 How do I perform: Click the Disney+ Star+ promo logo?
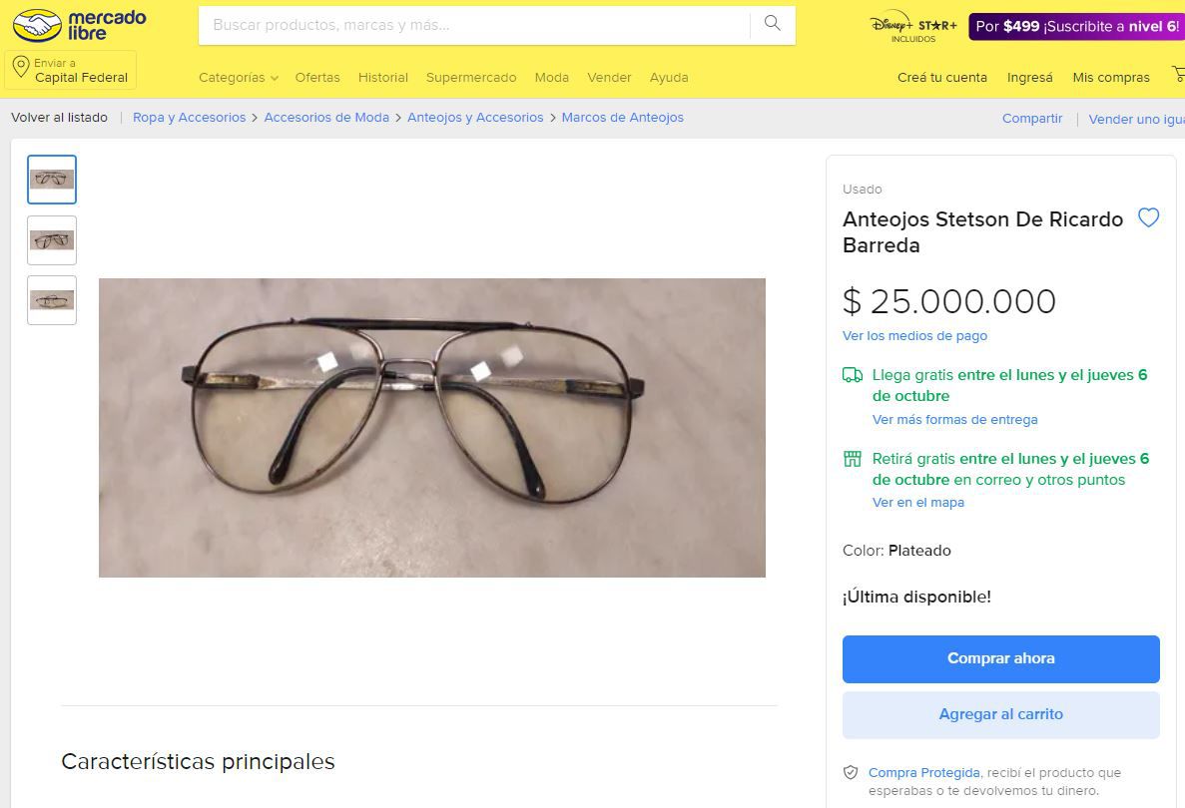pos(912,26)
